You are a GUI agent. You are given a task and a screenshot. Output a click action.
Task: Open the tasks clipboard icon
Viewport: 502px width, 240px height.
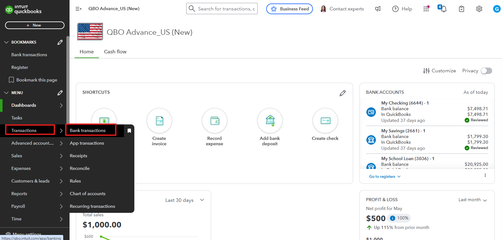462,9
